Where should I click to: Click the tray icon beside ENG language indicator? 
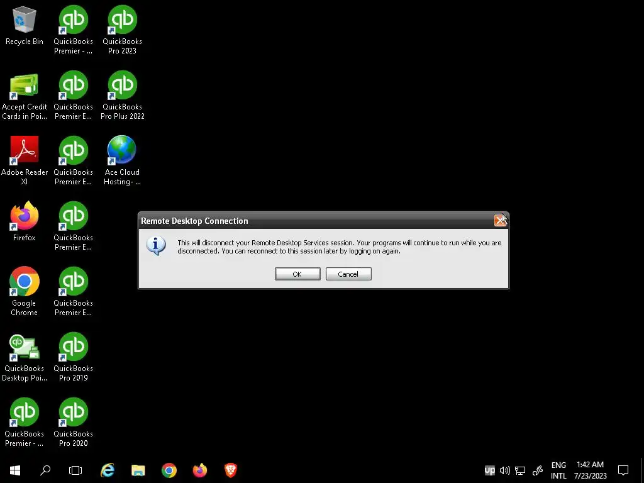pos(538,470)
